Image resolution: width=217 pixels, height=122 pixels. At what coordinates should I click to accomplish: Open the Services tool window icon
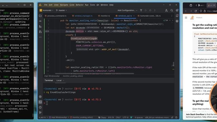[x=40, y=97]
